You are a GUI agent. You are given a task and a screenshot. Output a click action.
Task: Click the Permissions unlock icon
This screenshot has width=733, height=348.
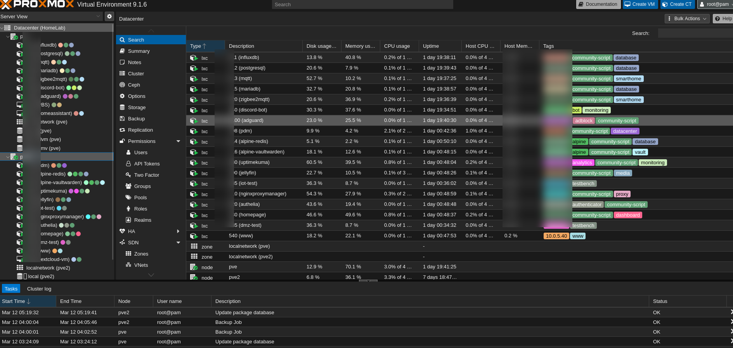tap(122, 141)
